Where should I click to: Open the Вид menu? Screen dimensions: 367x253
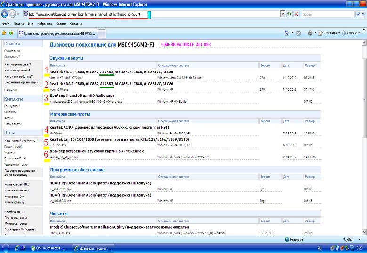(31, 24)
